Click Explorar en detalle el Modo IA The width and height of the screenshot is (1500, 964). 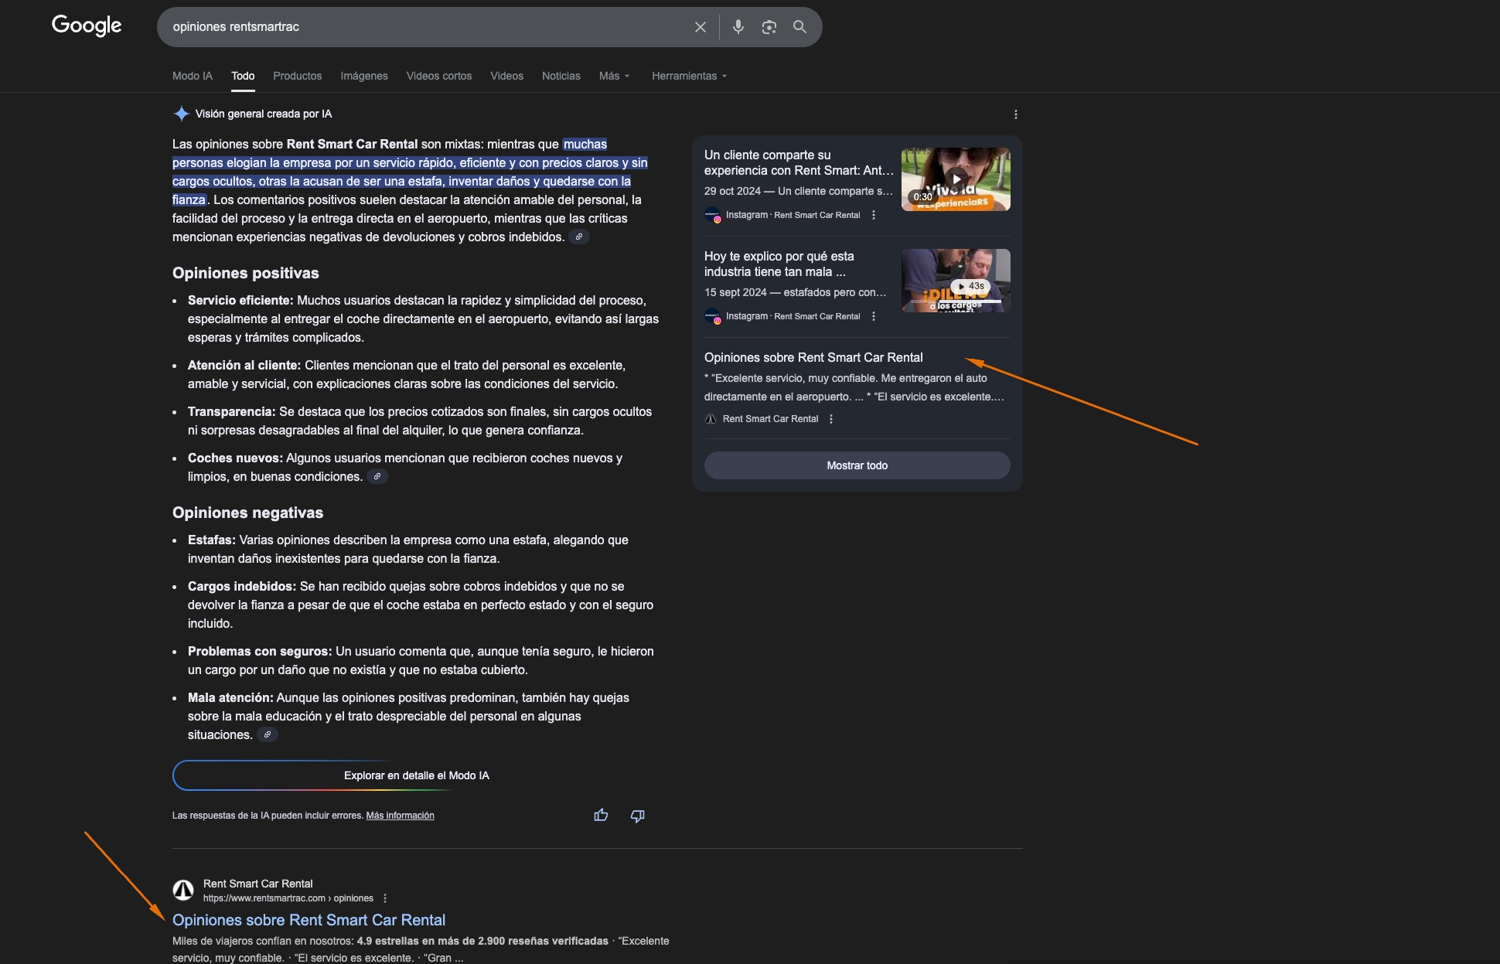tap(416, 775)
